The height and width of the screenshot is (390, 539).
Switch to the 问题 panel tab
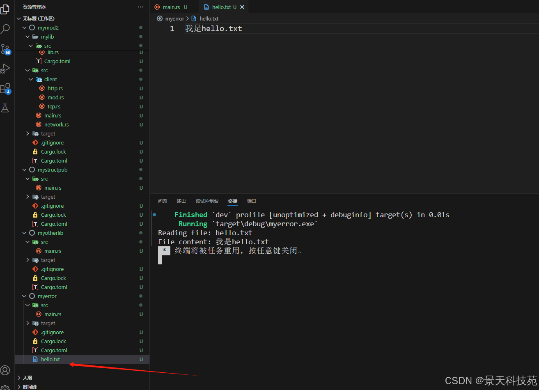point(163,201)
